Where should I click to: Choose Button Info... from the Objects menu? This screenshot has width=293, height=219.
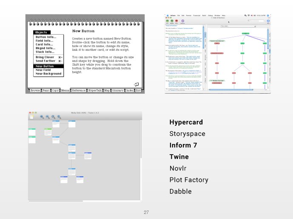pyautogui.click(x=46, y=37)
